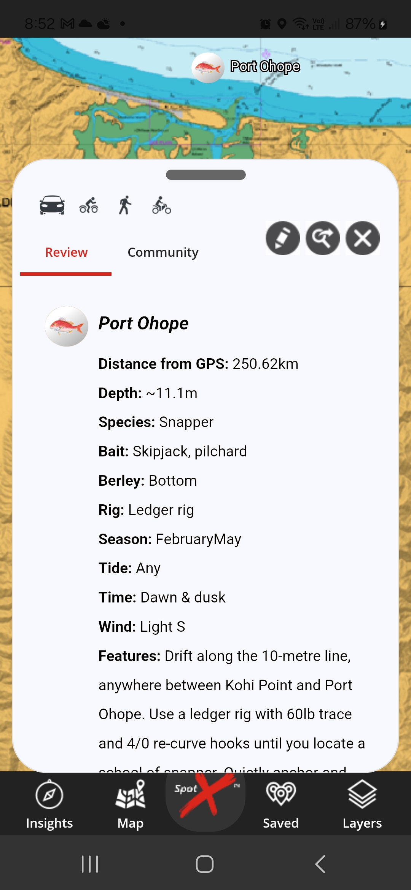Switch to the Community tab

[163, 253]
